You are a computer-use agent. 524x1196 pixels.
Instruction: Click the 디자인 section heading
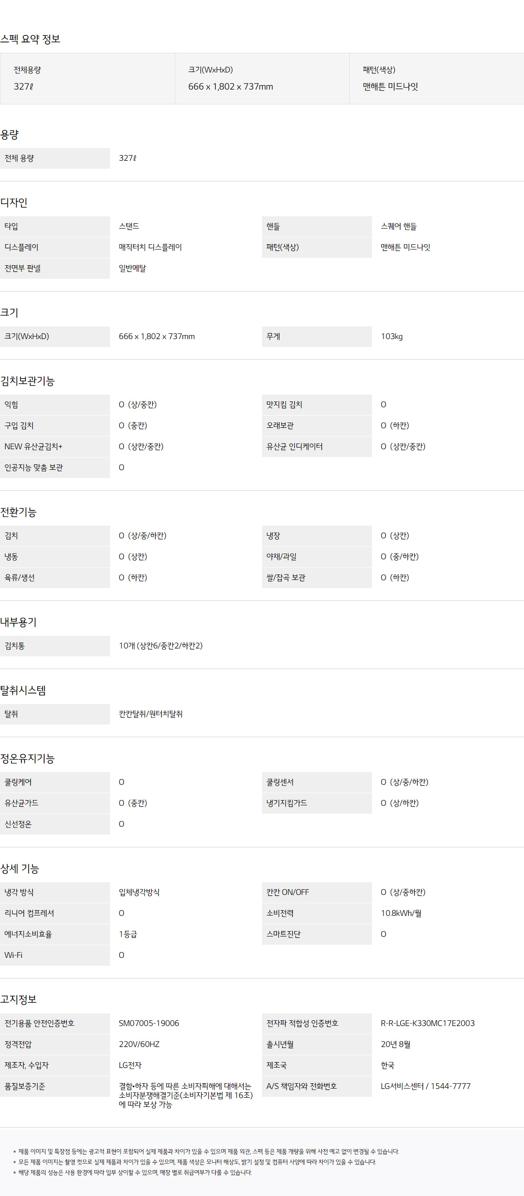(x=14, y=203)
